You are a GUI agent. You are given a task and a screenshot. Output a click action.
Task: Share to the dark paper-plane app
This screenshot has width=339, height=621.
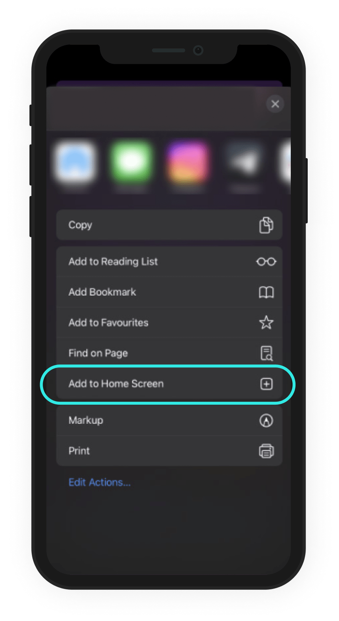coord(244,162)
